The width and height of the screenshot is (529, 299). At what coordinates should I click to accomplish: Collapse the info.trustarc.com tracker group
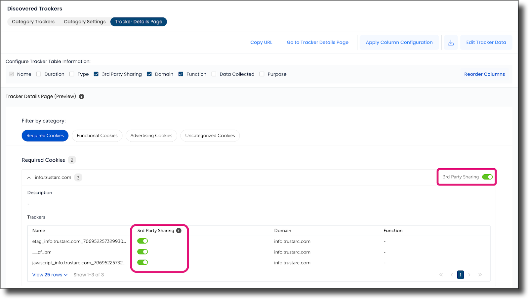coord(29,177)
